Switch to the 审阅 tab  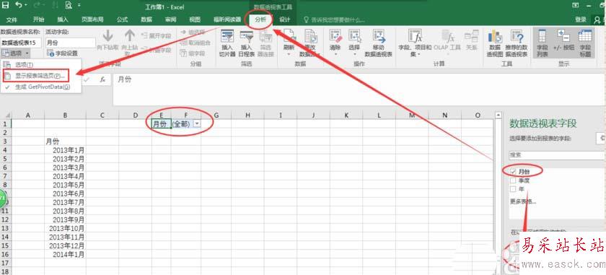point(170,19)
